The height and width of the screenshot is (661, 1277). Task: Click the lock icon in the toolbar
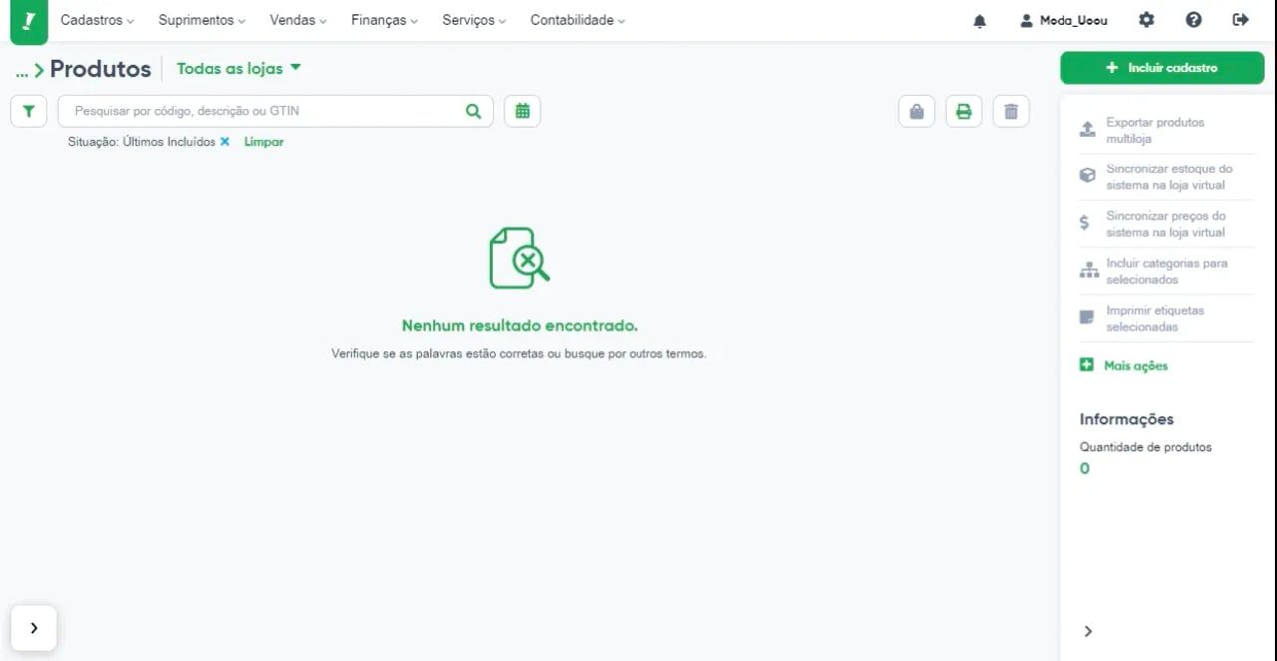click(916, 111)
